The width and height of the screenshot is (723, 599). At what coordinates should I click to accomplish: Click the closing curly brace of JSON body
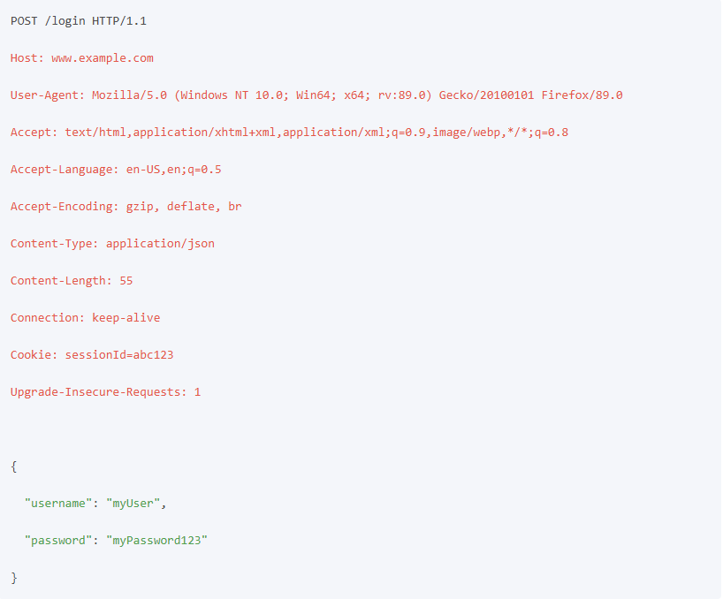pyautogui.click(x=14, y=578)
